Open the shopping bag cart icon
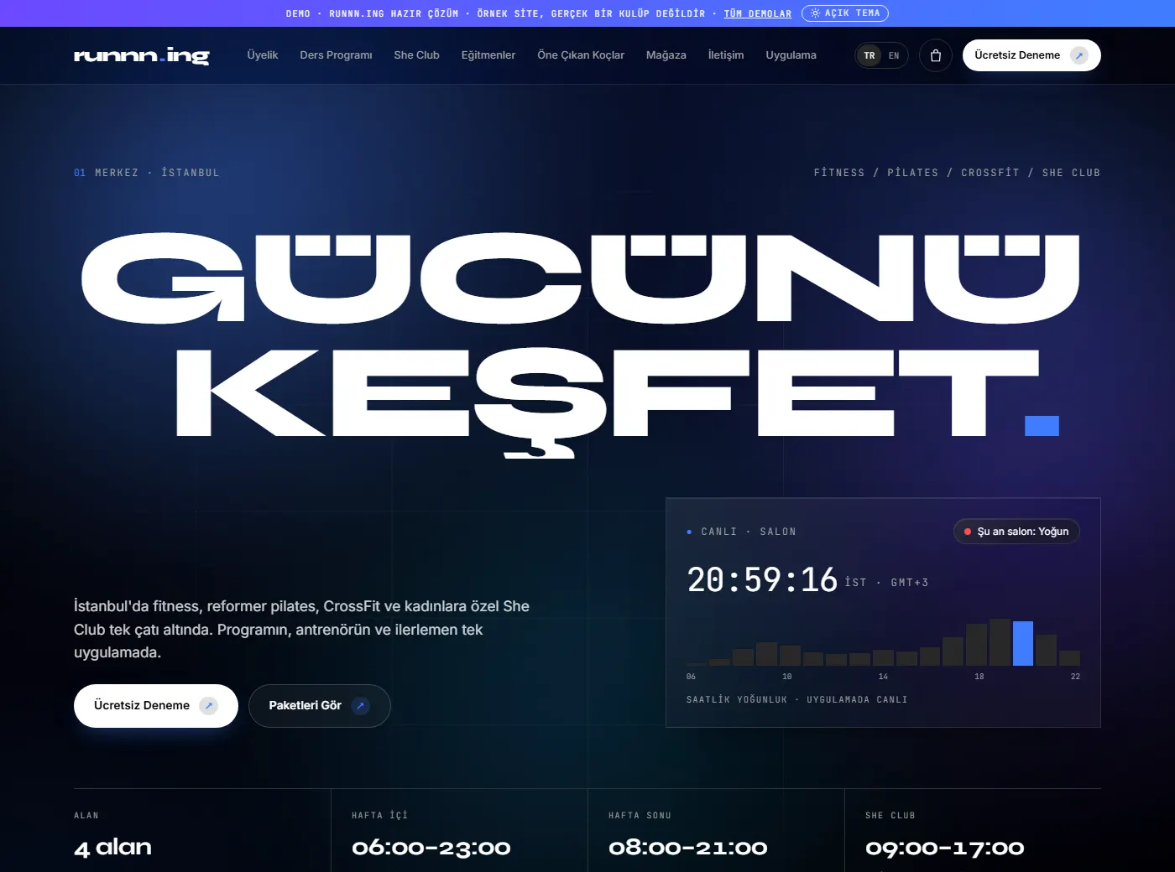The width and height of the screenshot is (1175, 872). [936, 55]
